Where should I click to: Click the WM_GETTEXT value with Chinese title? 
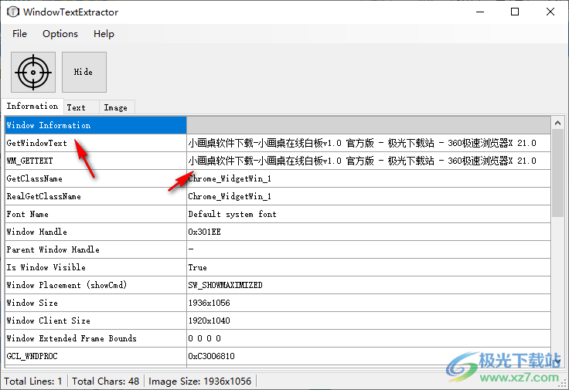[369, 161]
